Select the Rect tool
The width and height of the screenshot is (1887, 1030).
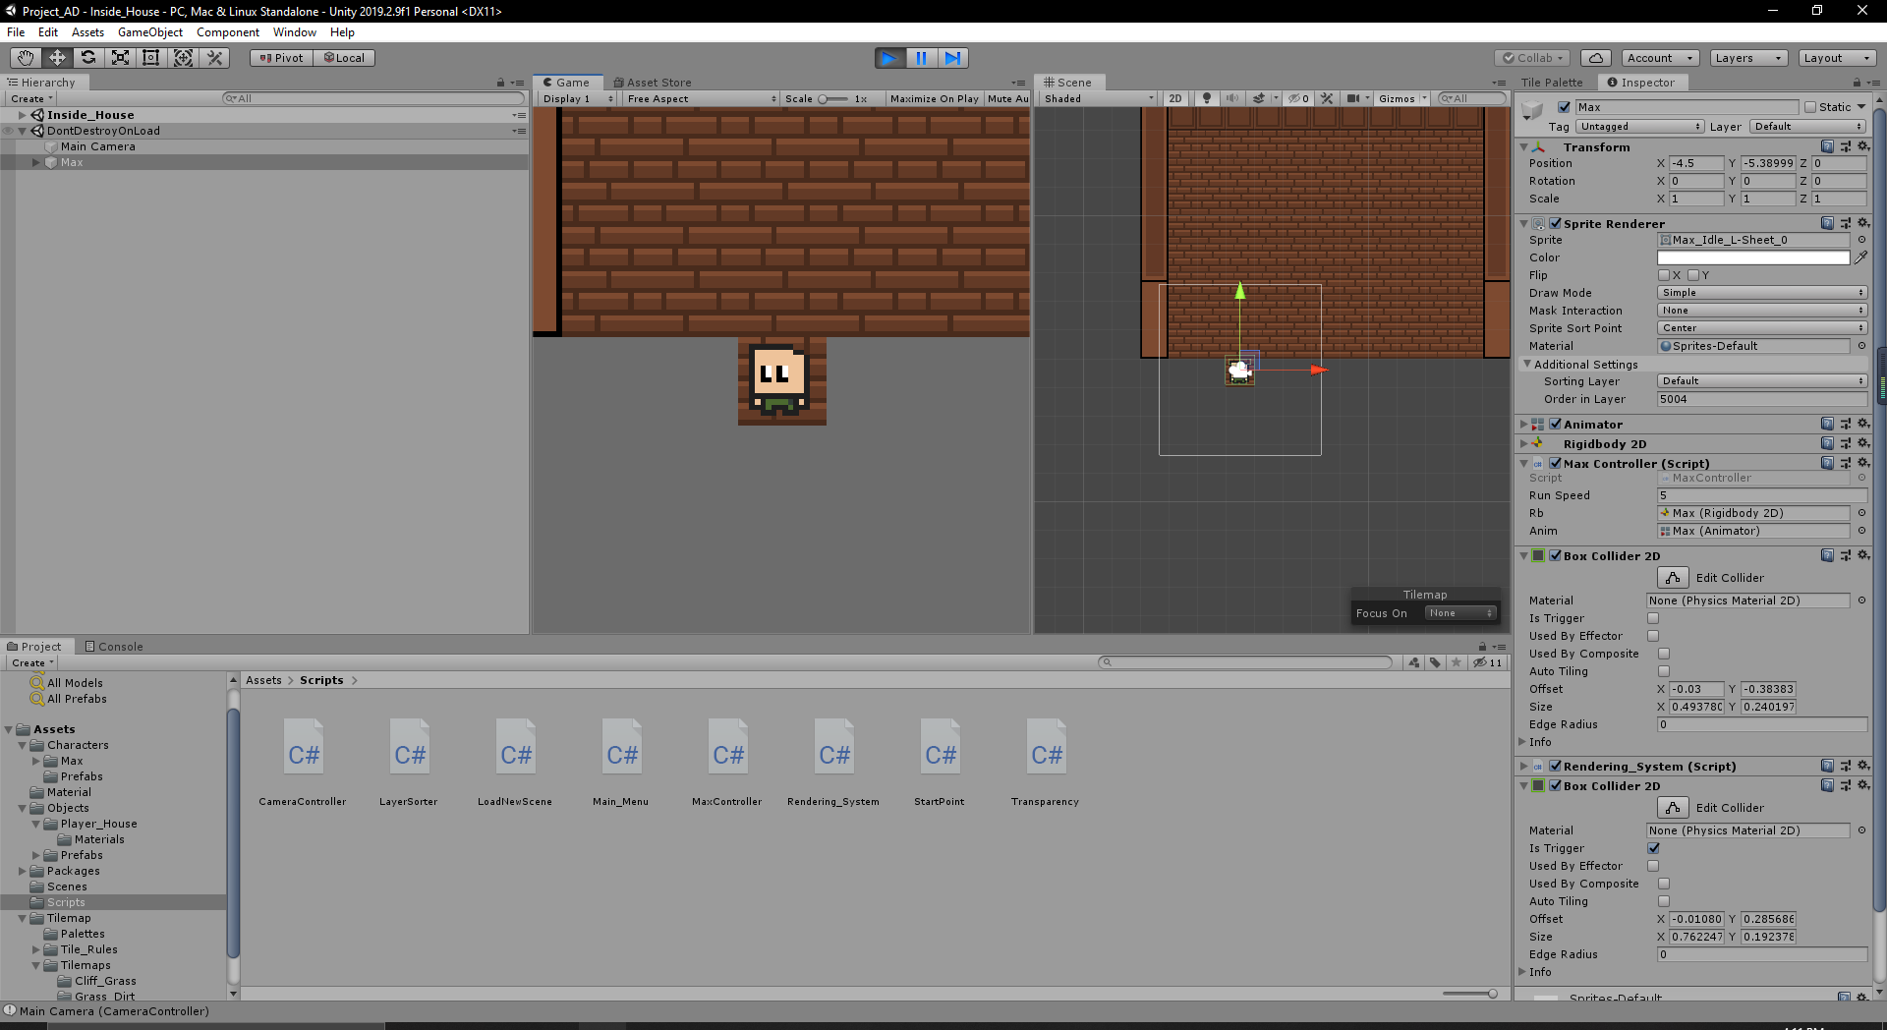click(x=151, y=58)
